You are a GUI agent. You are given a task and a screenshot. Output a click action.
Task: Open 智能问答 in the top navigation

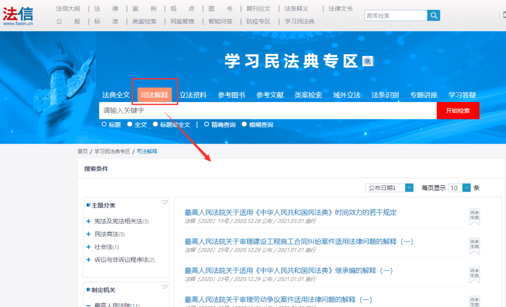pos(220,22)
